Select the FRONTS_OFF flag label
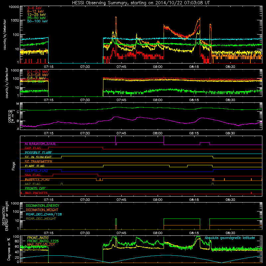 pos(35,189)
